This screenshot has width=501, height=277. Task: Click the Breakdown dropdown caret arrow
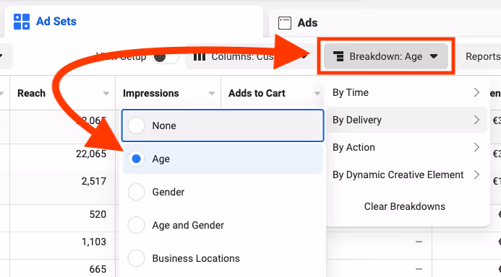[434, 56]
